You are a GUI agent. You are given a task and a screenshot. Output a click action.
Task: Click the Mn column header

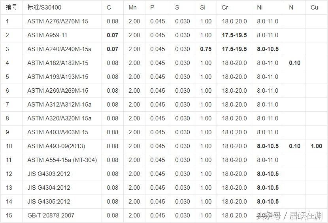pyautogui.click(x=132, y=8)
